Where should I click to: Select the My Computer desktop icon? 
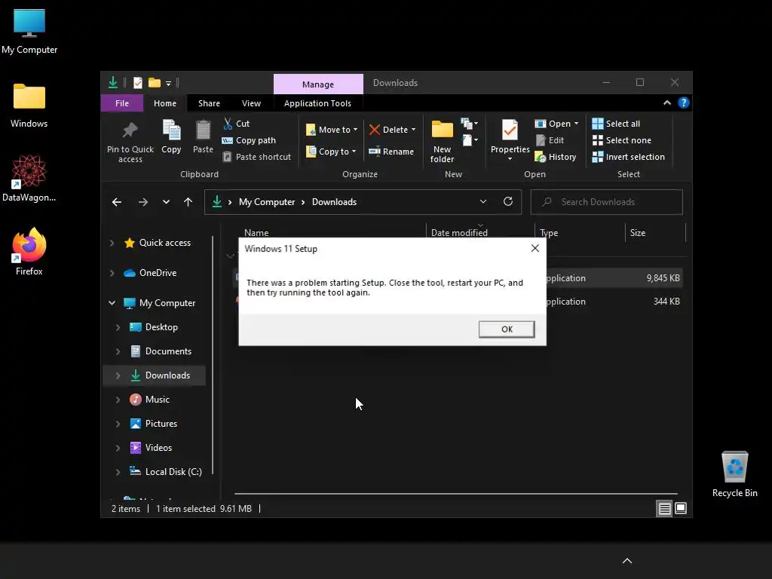coord(29,32)
